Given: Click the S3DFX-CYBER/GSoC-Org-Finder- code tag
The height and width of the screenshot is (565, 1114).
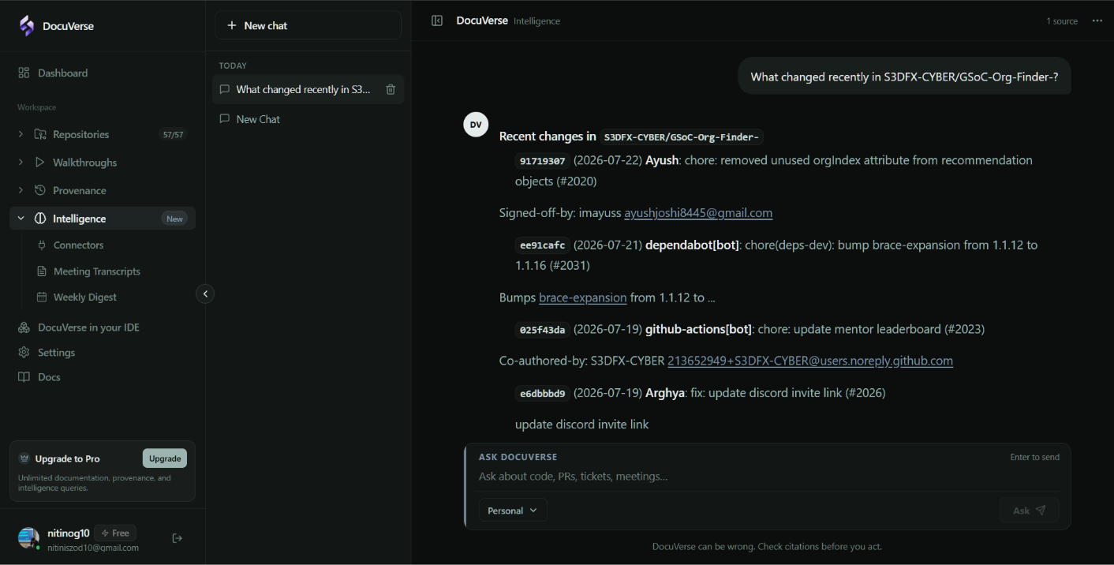Looking at the screenshot, I should pyautogui.click(x=682, y=137).
